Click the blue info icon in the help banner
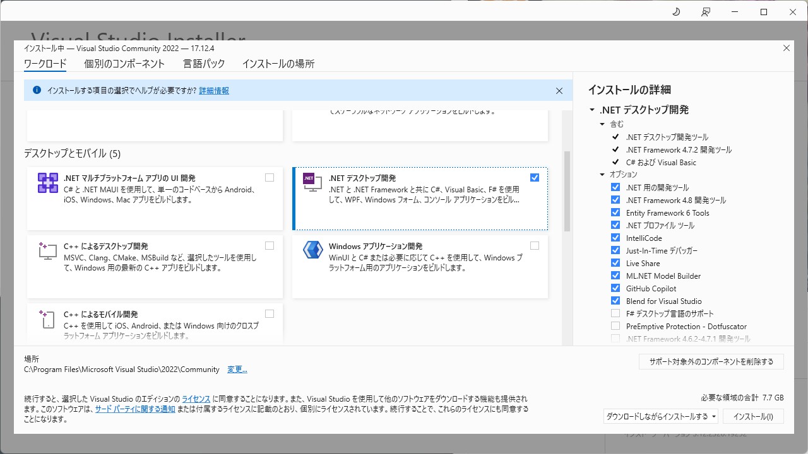Screen dimensions: 808x454 pyautogui.click(x=37, y=90)
